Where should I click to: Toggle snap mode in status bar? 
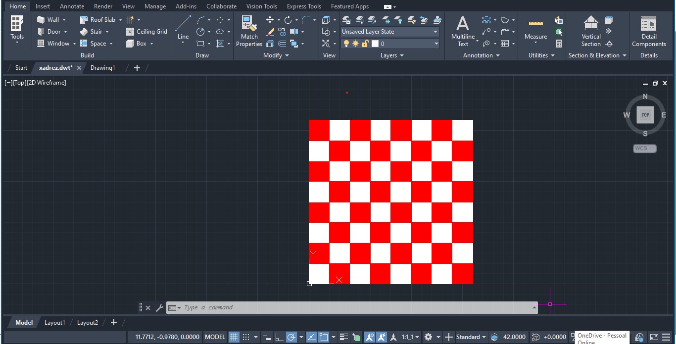pos(246,337)
